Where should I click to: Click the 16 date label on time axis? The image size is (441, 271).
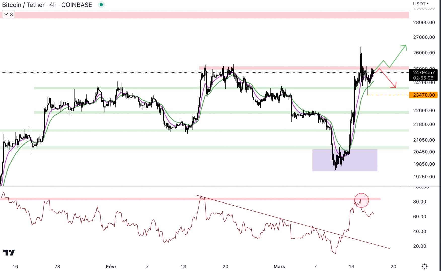tap(15, 266)
